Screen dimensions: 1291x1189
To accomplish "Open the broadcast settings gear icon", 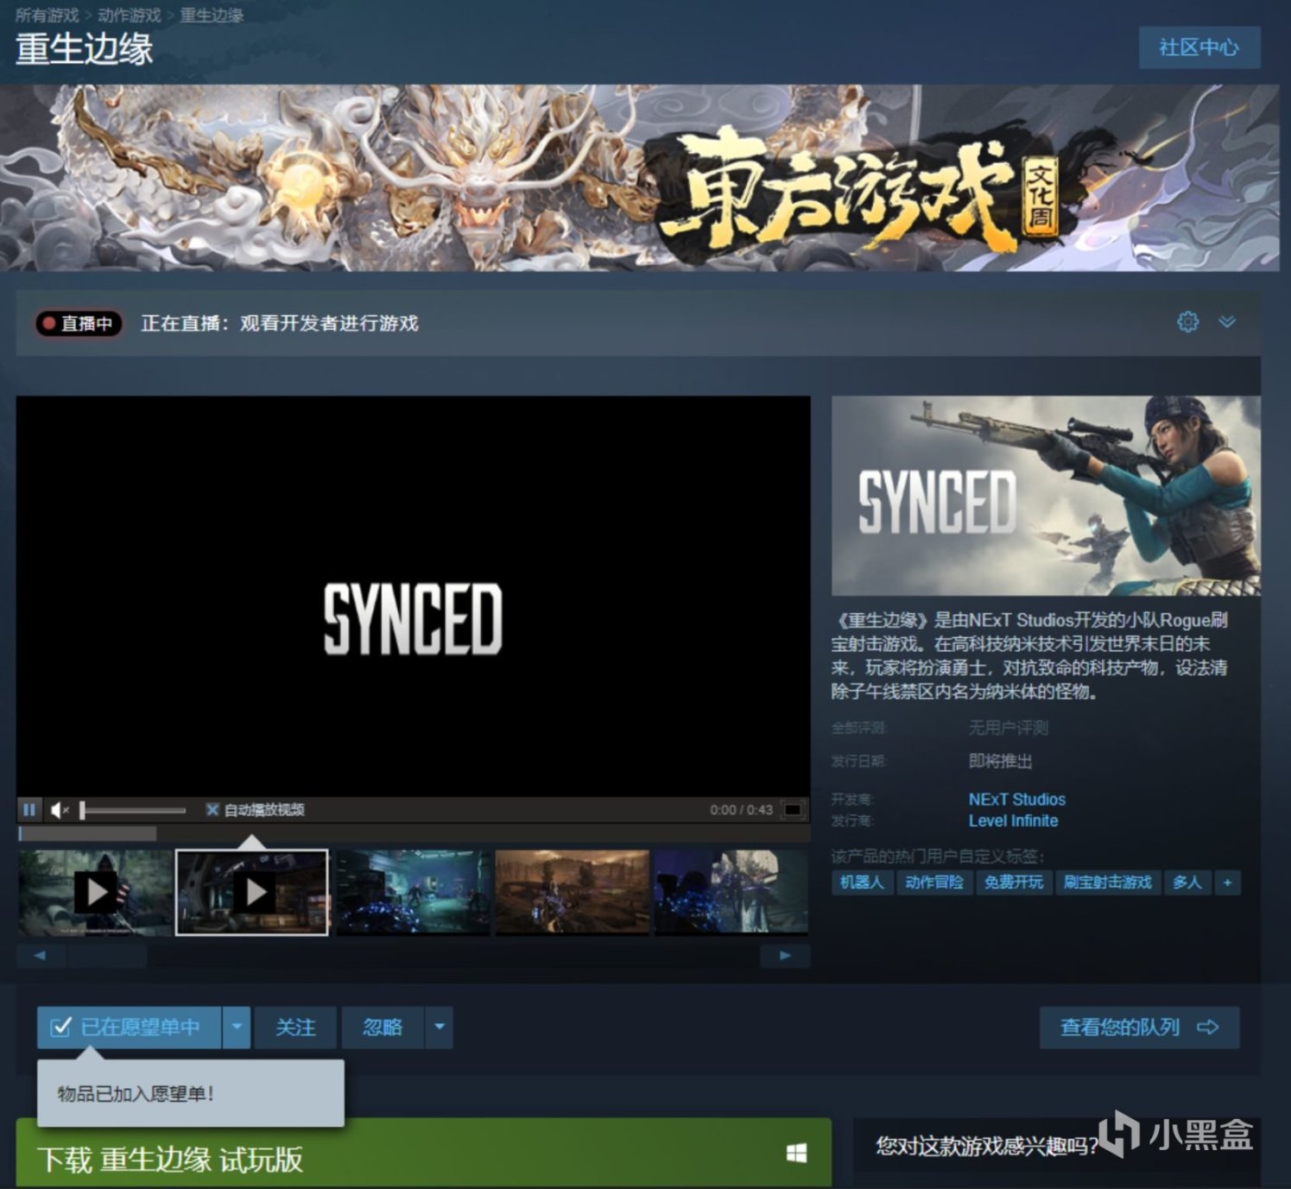I will click(x=1187, y=322).
